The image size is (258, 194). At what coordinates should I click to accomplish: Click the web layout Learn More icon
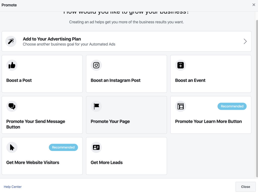click(x=180, y=106)
